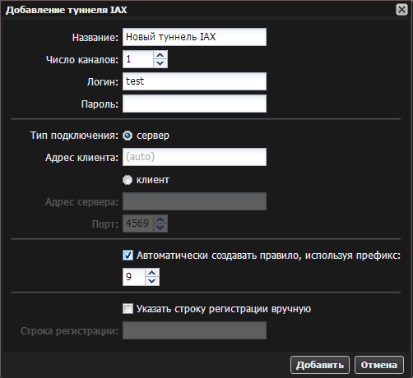Decrease Число каналов with down arrow
413x378 pixels.
(160, 63)
